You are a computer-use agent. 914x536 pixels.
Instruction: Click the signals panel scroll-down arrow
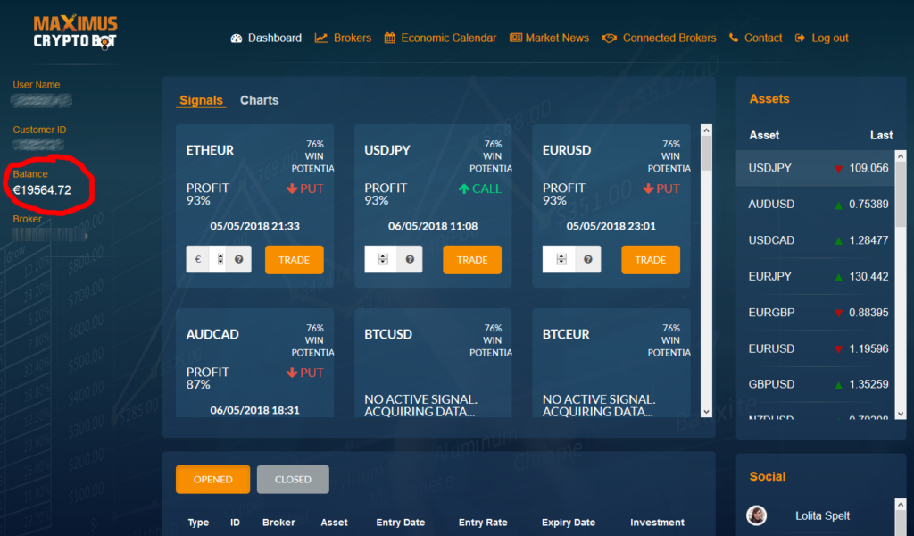707,412
